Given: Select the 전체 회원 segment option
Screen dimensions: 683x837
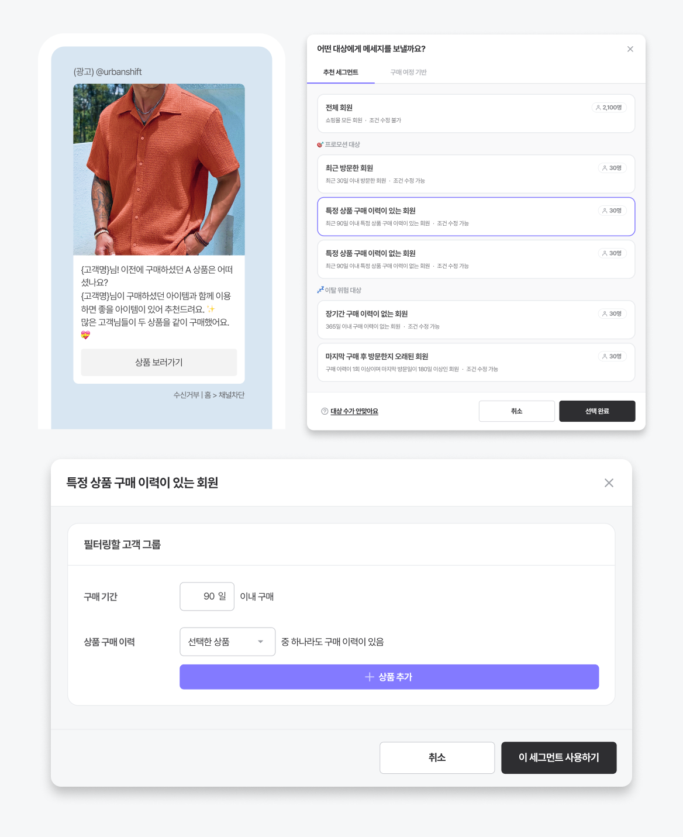Looking at the screenshot, I should click(456, 113).
